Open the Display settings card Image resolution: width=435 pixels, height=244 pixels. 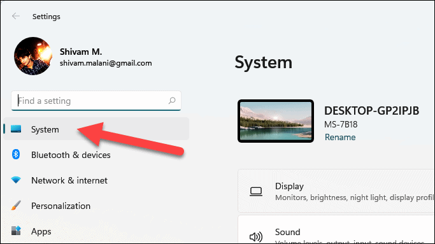coord(336,191)
